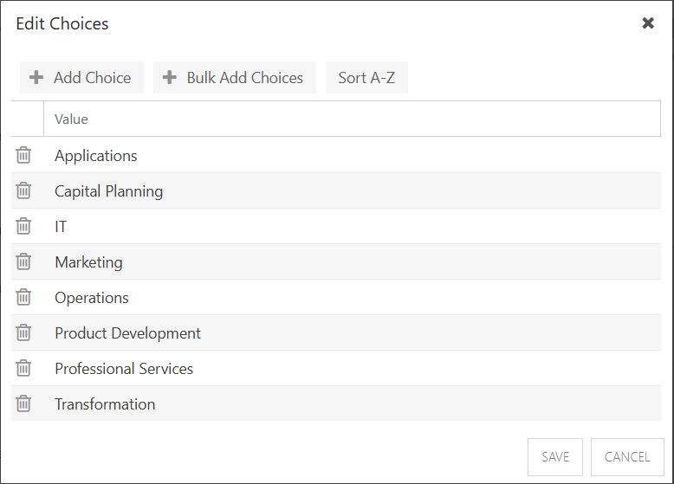Edit the Applications value text
Image resolution: width=674 pixels, height=484 pixels.
coord(96,156)
